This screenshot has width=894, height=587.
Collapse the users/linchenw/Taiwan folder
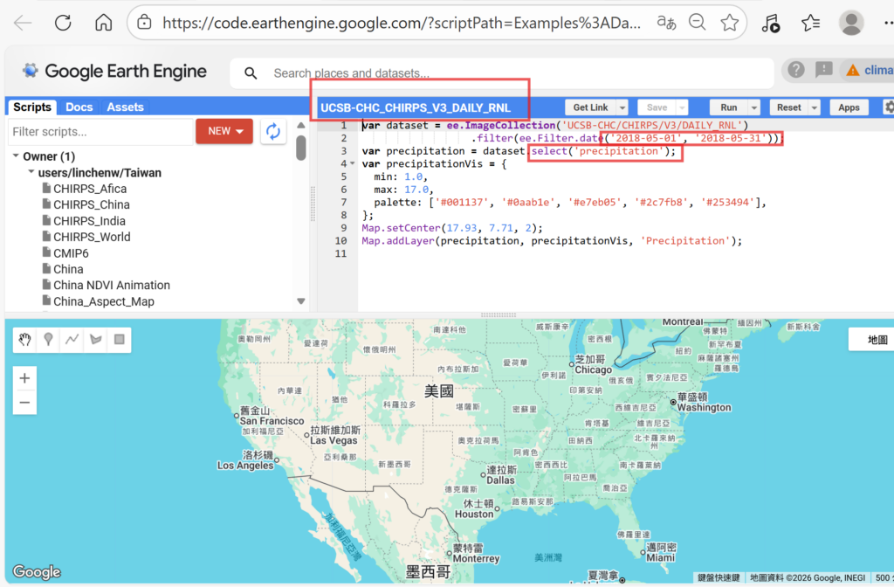[31, 173]
